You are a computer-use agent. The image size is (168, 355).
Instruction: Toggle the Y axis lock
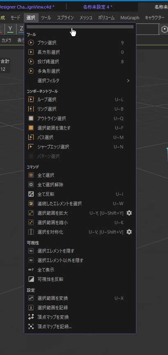click(x=10, y=29)
